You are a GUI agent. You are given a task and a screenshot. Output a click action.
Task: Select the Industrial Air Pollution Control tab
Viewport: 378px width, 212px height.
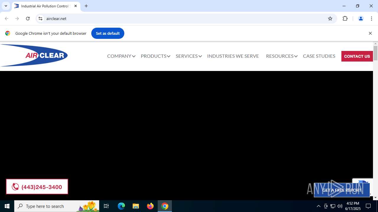[46, 6]
